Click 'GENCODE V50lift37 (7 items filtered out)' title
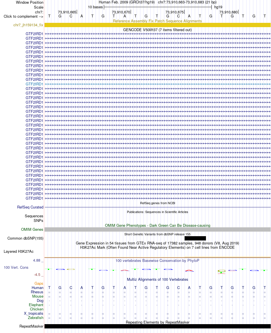Image resolution: width=271 pixels, height=333 pixels. click(x=157, y=30)
